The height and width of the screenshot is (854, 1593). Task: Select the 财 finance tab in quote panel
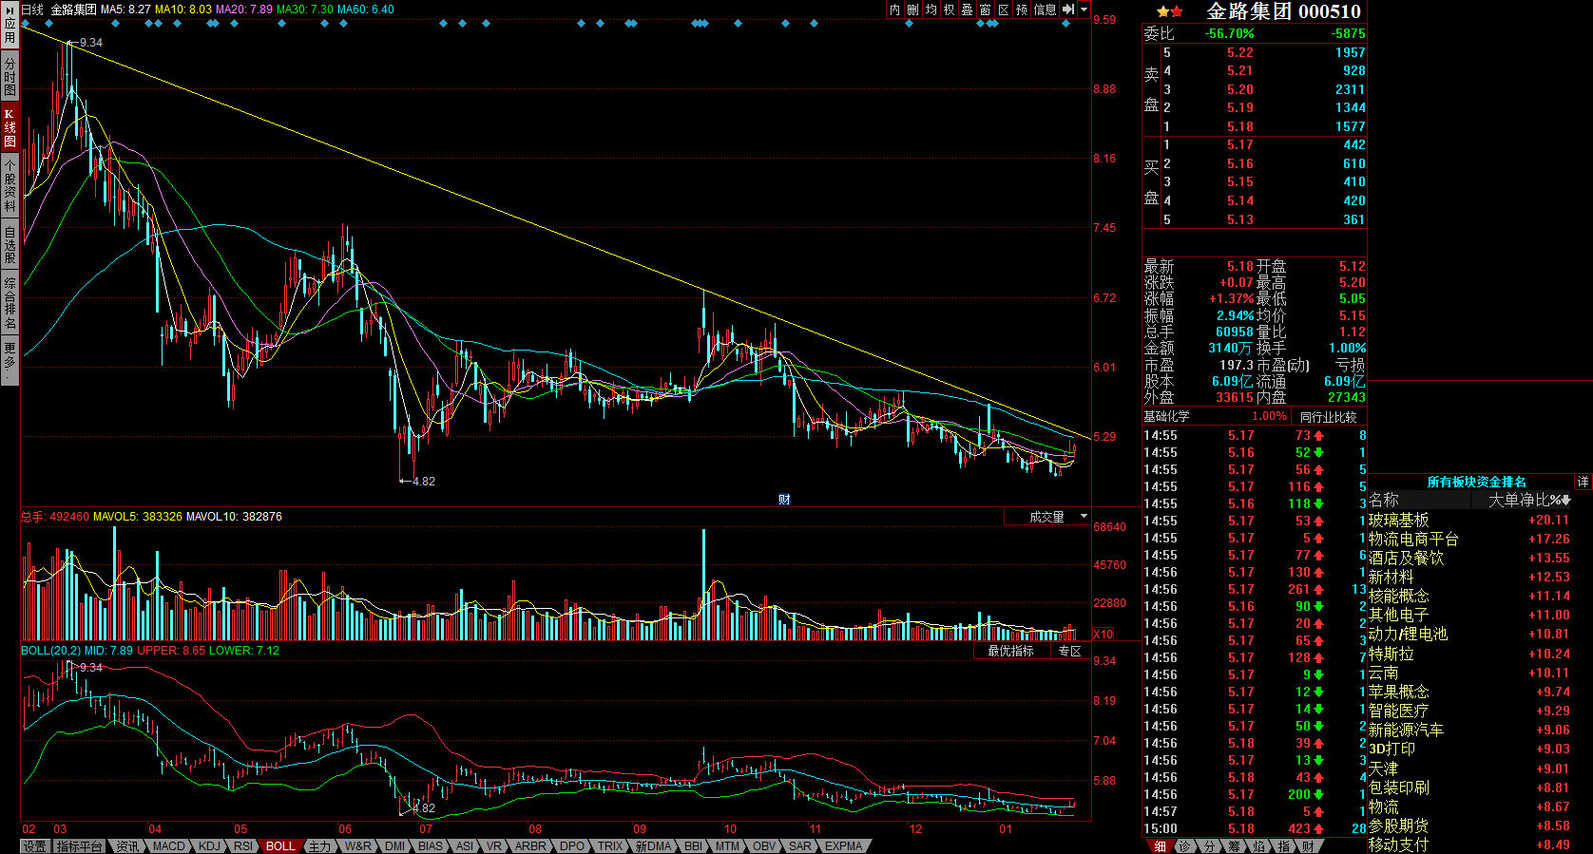point(1308,846)
